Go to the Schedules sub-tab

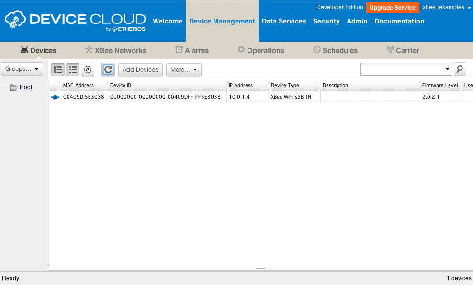coord(335,50)
